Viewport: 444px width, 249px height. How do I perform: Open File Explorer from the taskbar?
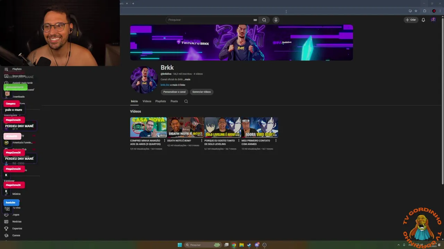pyautogui.click(x=241, y=245)
